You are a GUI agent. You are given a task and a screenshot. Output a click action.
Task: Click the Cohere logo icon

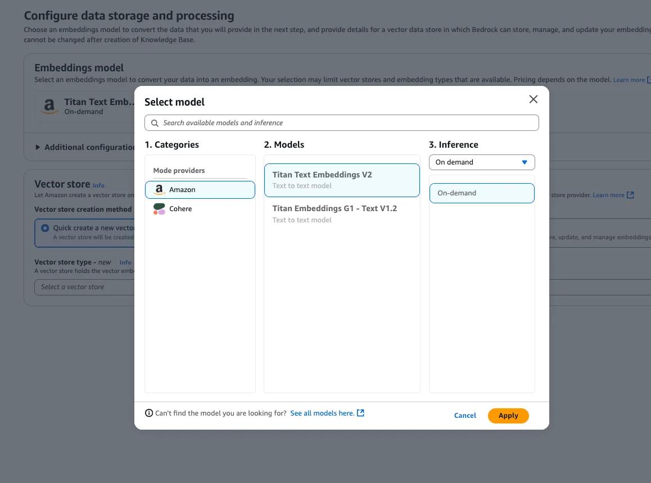(x=159, y=209)
